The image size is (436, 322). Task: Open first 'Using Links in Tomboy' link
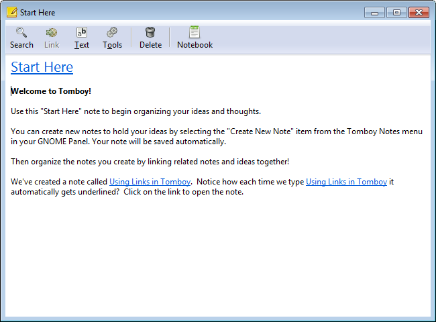pyautogui.click(x=150, y=182)
